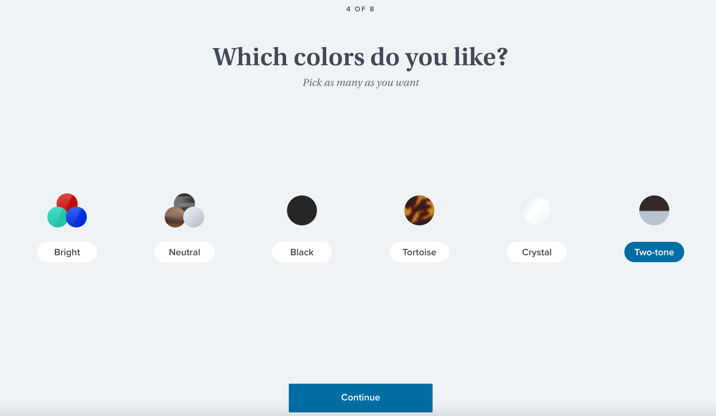The width and height of the screenshot is (716, 416).
Task: Choose the Crystal label pill
Action: pos(537,252)
